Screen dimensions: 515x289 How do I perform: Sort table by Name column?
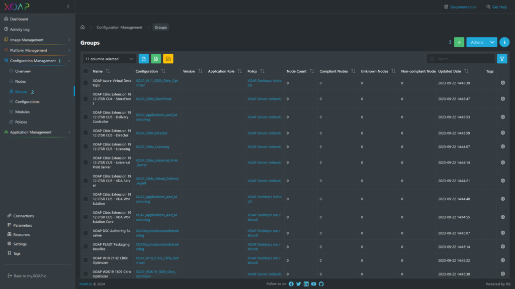point(108,71)
